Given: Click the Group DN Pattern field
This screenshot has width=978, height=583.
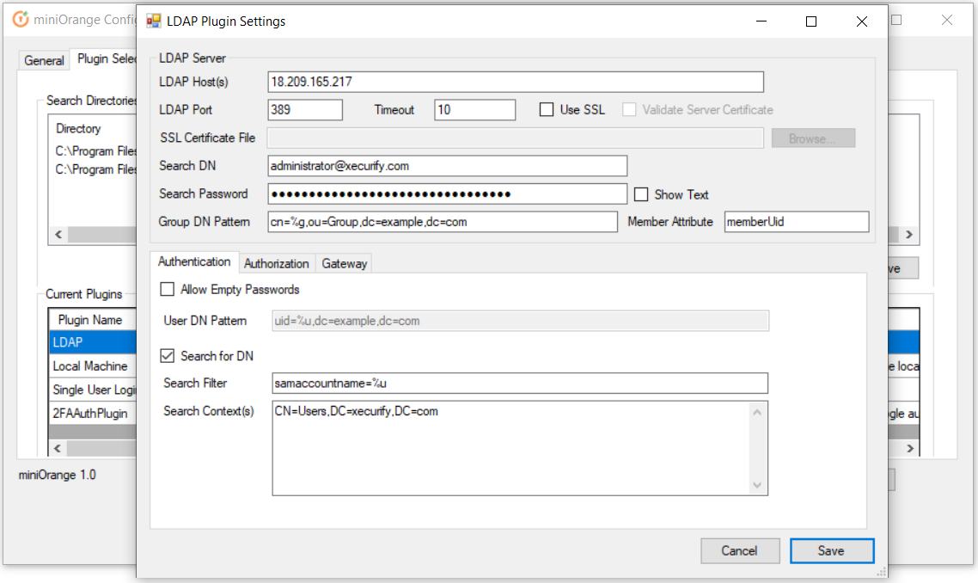Looking at the screenshot, I should [443, 222].
